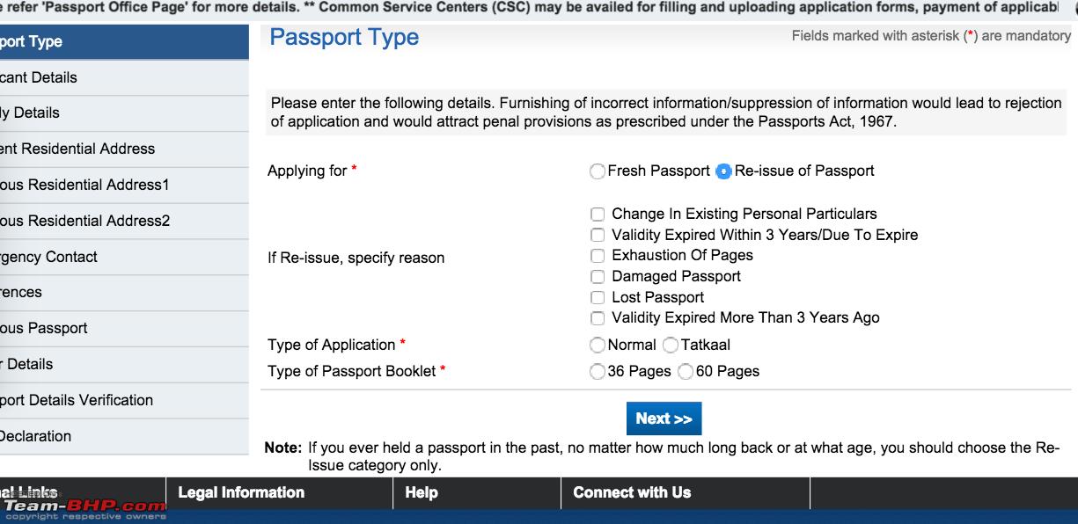The width and height of the screenshot is (1078, 524).
Task: Tick the Lost Passport checkbox
Action: pos(598,298)
